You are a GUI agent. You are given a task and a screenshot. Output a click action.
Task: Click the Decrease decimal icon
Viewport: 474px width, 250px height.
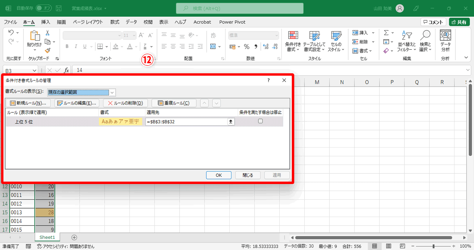(275, 47)
